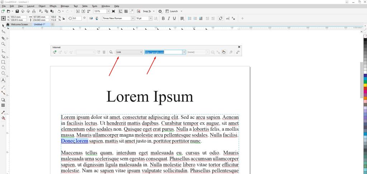Click the Import icon
Viewport: 367px width, 174px height.
tap(78, 11)
